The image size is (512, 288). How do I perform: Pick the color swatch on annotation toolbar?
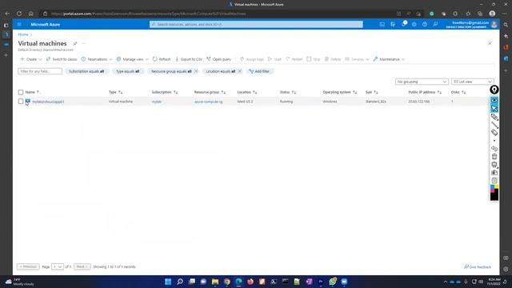click(494, 192)
